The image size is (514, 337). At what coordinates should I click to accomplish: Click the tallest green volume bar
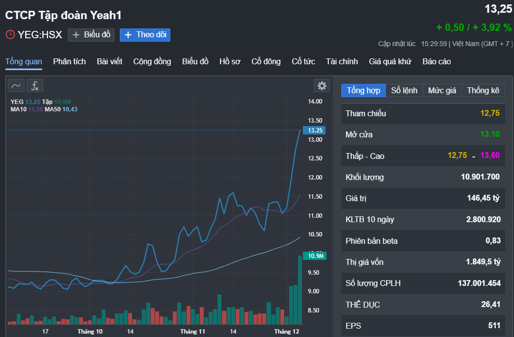(300, 290)
